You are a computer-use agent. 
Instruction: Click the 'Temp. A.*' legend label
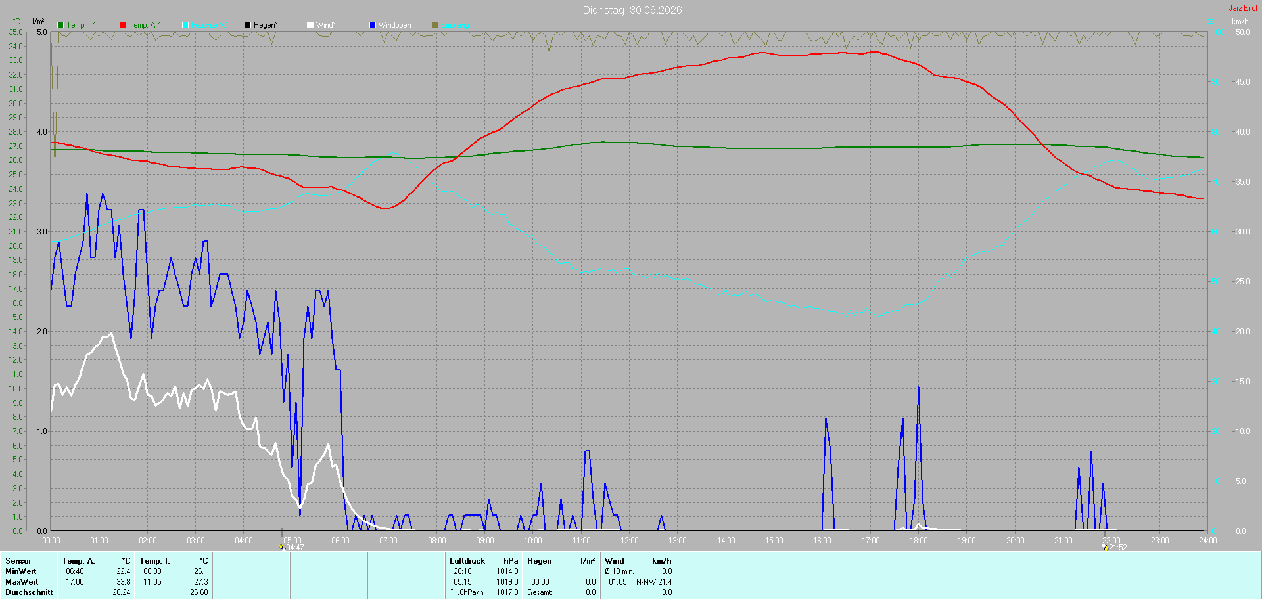click(x=145, y=25)
